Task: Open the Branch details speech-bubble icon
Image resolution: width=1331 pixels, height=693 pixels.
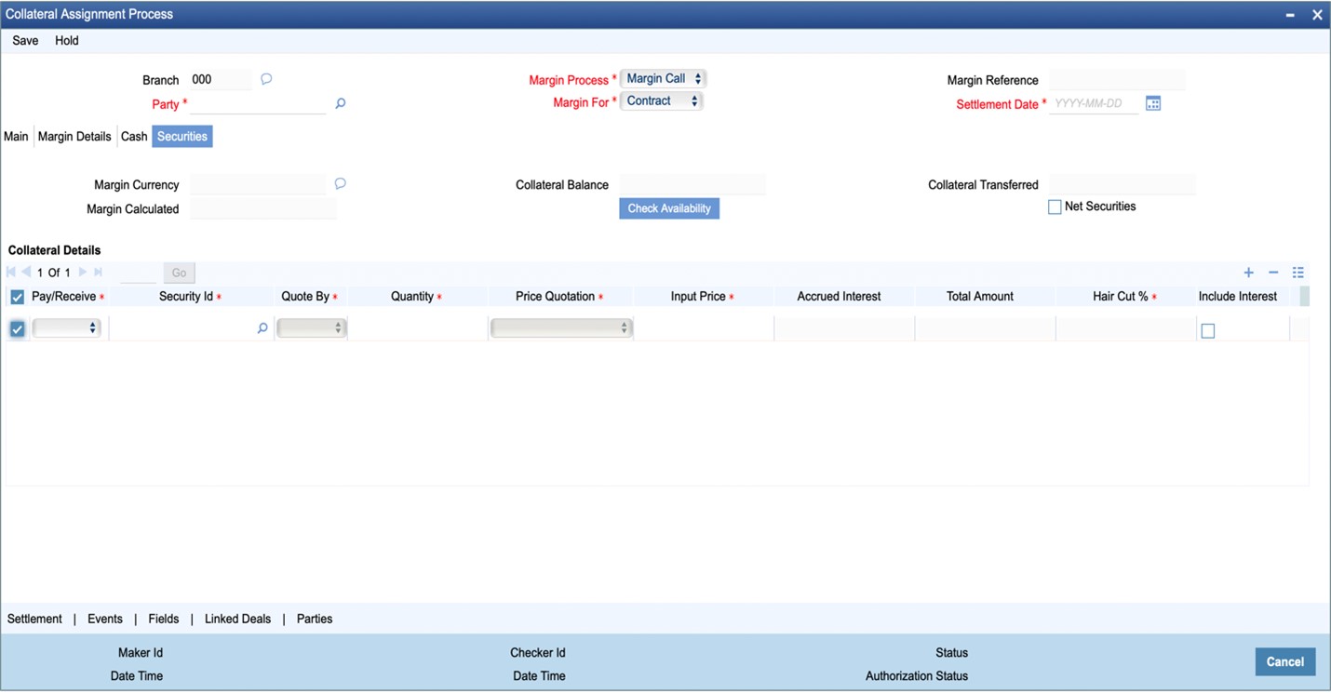Action: (266, 79)
